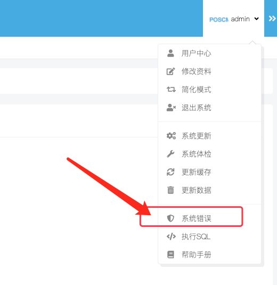Run 系统体检 from the menu
Image resolution: width=277 pixels, height=285 pixels.
209,154
